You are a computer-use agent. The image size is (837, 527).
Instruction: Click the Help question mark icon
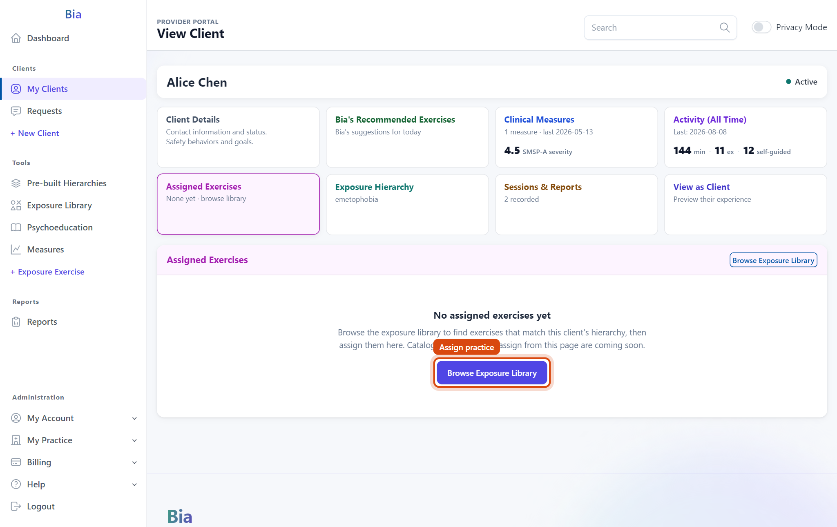click(16, 484)
